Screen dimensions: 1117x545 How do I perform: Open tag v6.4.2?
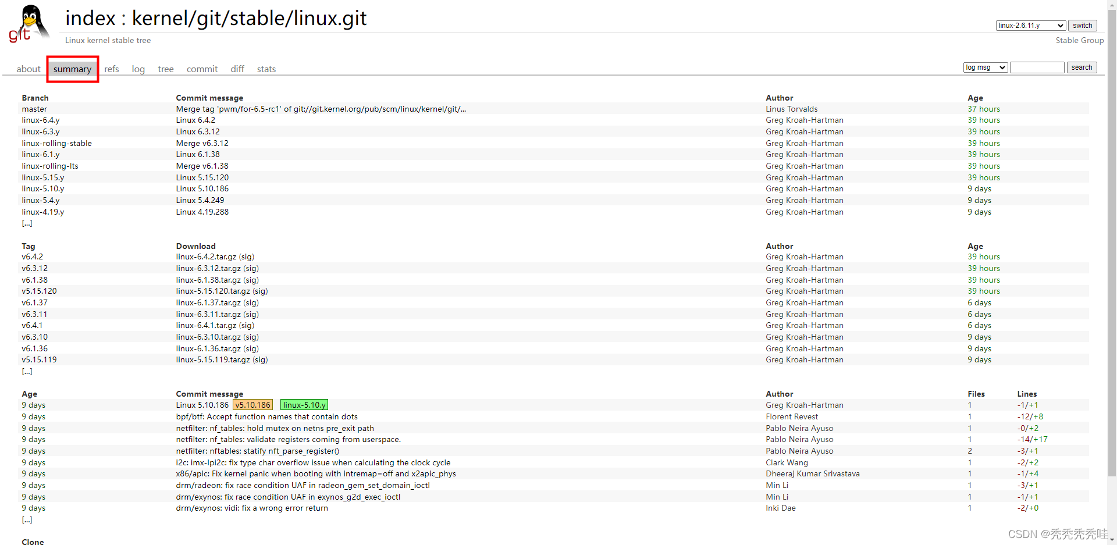(33, 257)
